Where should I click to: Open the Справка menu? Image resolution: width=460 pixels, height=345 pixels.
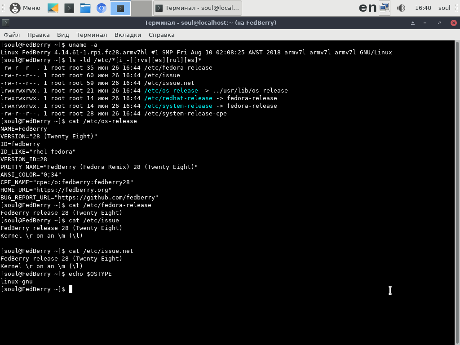[x=162, y=35]
